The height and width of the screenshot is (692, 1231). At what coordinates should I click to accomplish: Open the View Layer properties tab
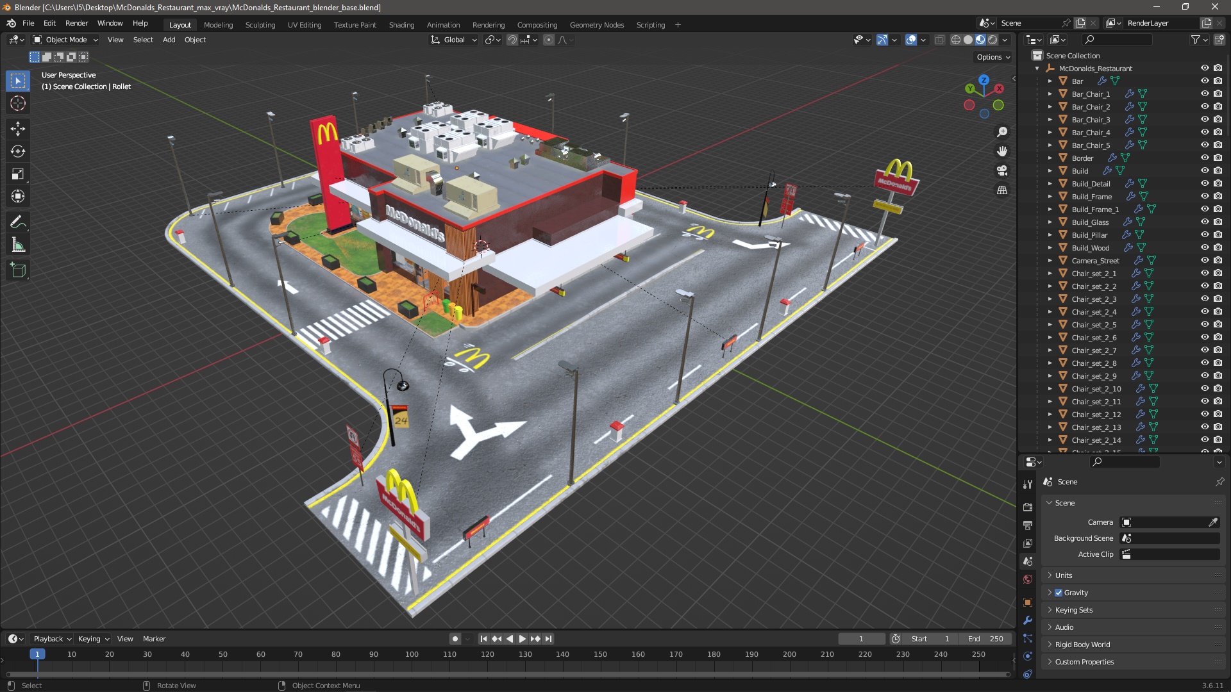coord(1028,543)
